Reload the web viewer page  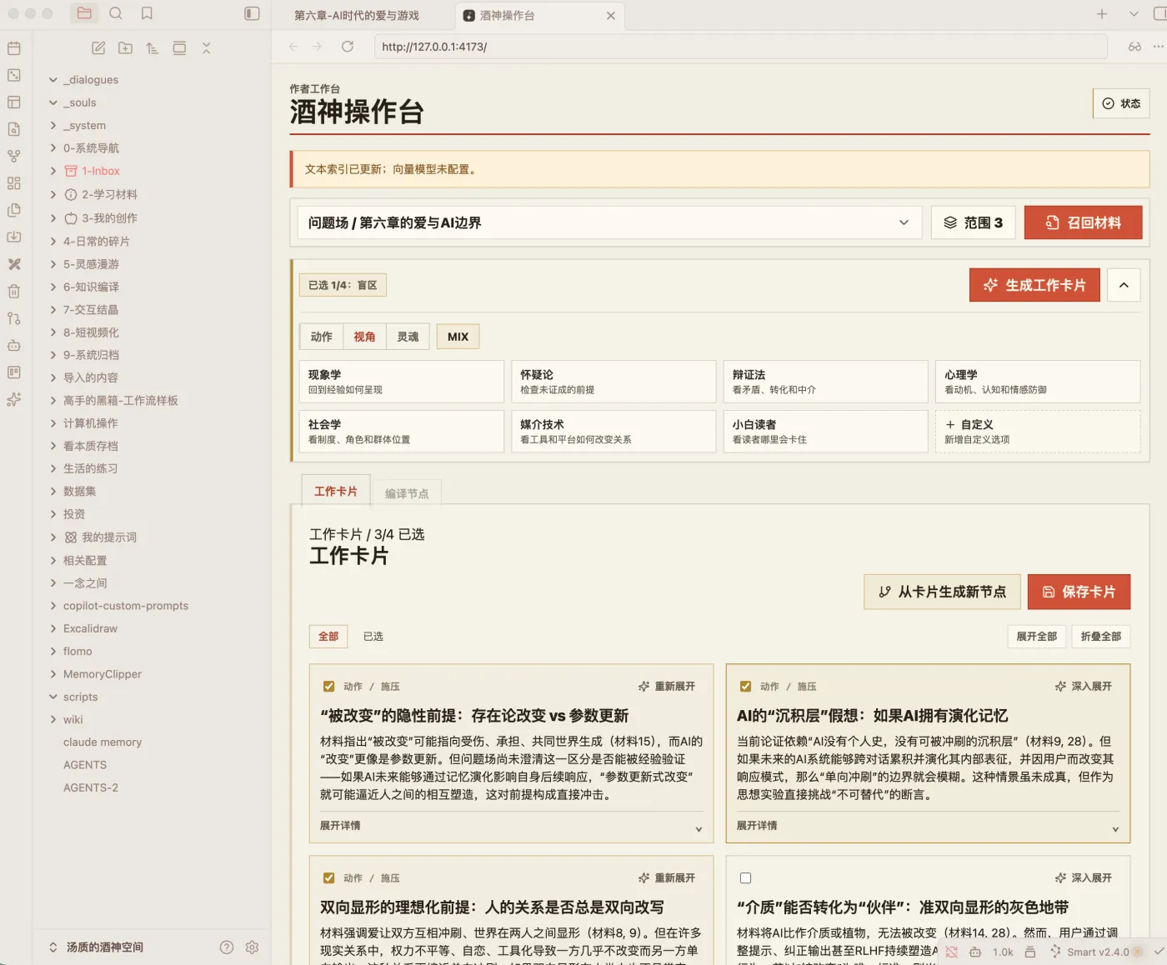348,47
